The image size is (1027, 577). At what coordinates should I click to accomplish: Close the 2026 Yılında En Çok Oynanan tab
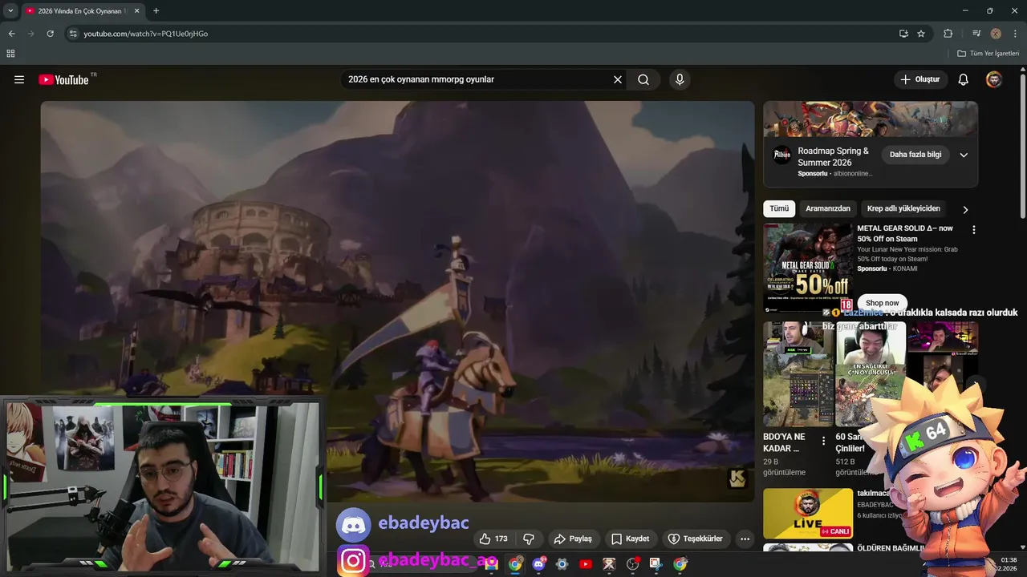click(136, 11)
